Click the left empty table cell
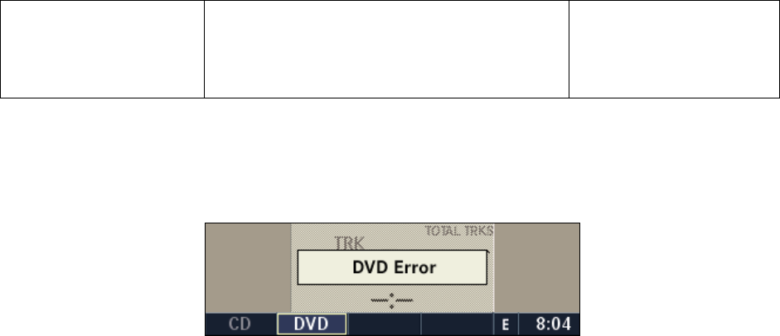 tap(103, 49)
